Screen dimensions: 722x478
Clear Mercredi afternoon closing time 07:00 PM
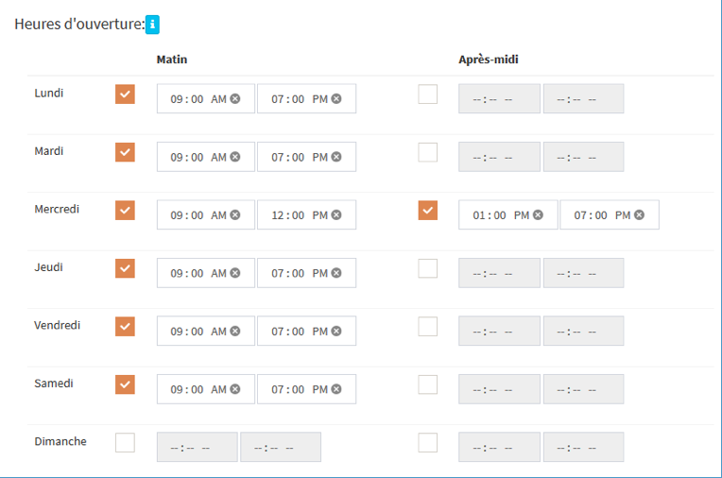coord(639,215)
